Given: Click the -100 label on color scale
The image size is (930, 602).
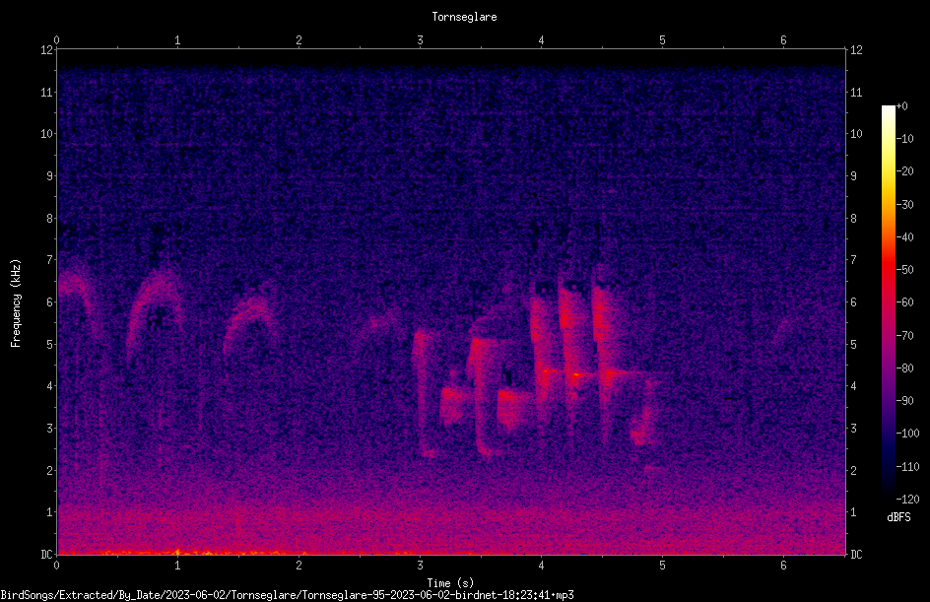Looking at the screenshot, I should pyautogui.click(x=905, y=433).
